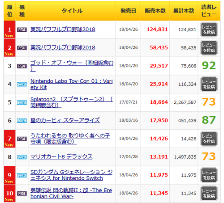
Task: Click the rank 9 New badge cell
Action: [x=9, y=175]
